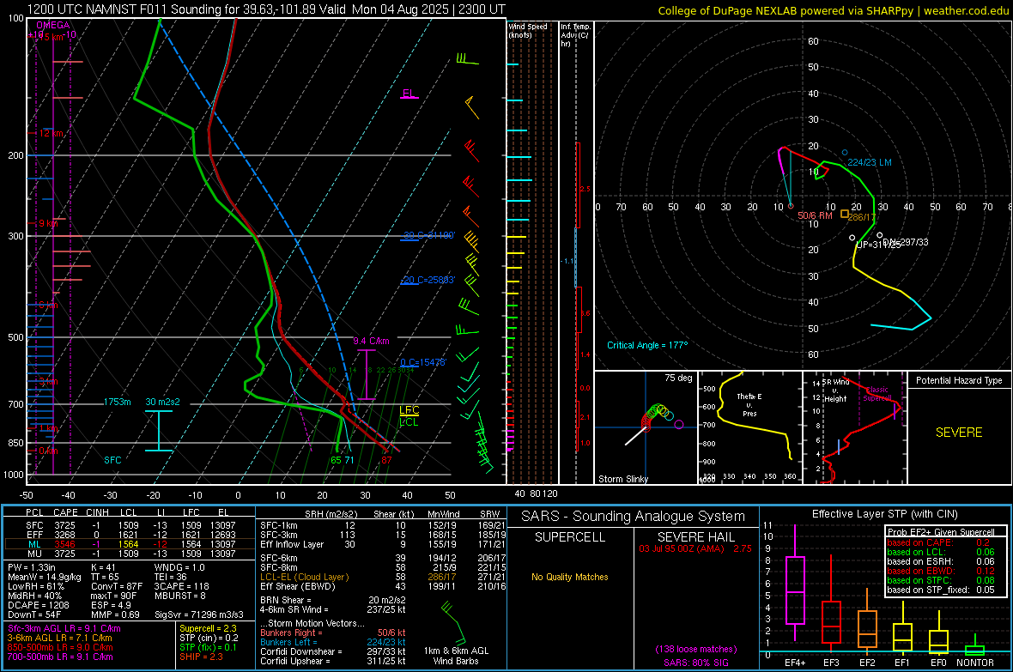Screen dimensions: 1013x672
Task: Click the 'Wind Speed (knots)' panel header
Action: 528,30
